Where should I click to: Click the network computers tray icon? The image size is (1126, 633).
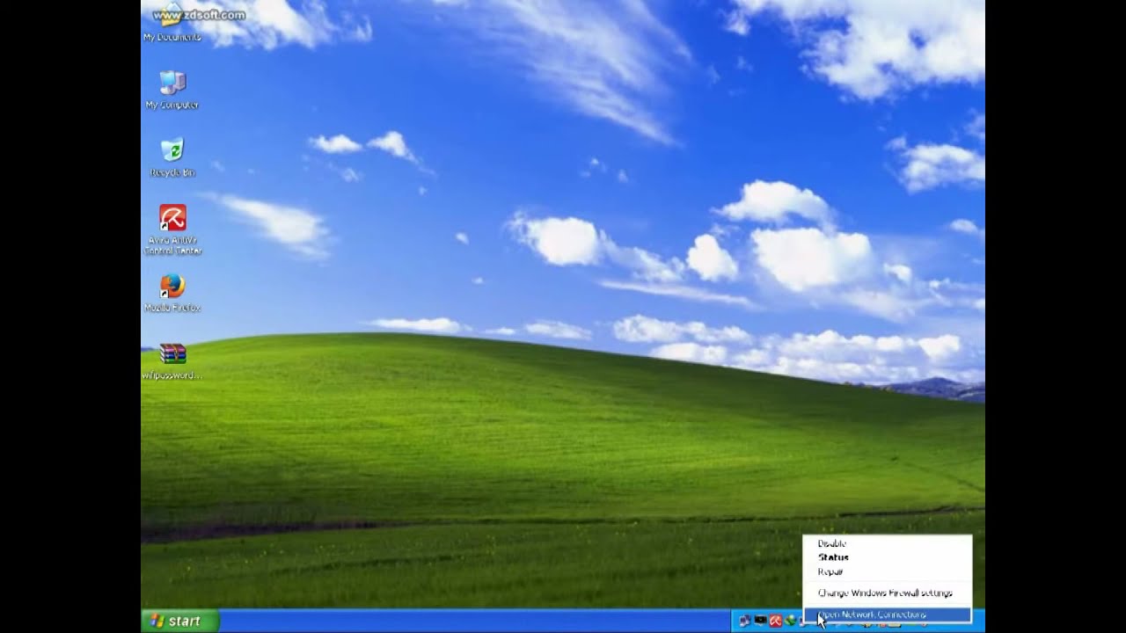pos(745,621)
